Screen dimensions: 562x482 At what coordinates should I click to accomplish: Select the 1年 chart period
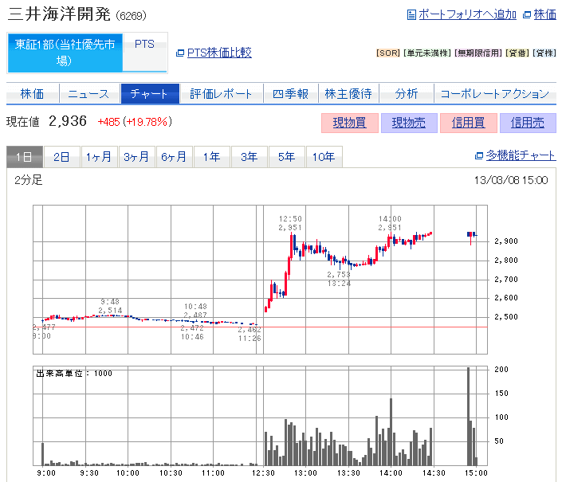coord(211,157)
